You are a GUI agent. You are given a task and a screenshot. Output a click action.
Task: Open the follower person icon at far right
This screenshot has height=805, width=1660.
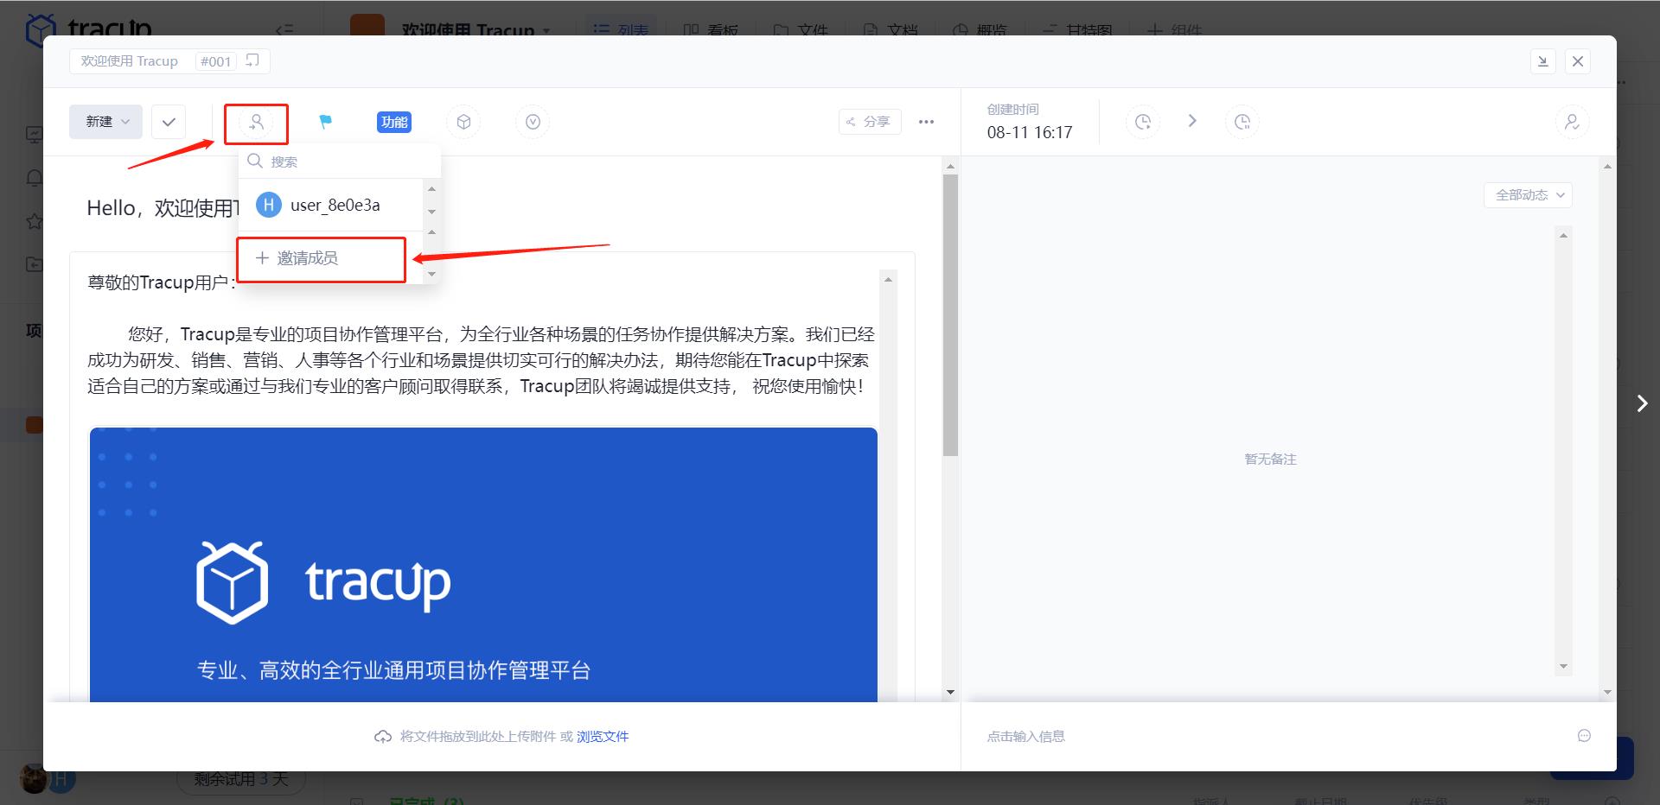(x=1572, y=122)
